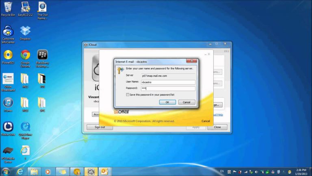Select The Owl Name MP3 file icon
This screenshot has width=312, height=176.
tap(42, 11)
